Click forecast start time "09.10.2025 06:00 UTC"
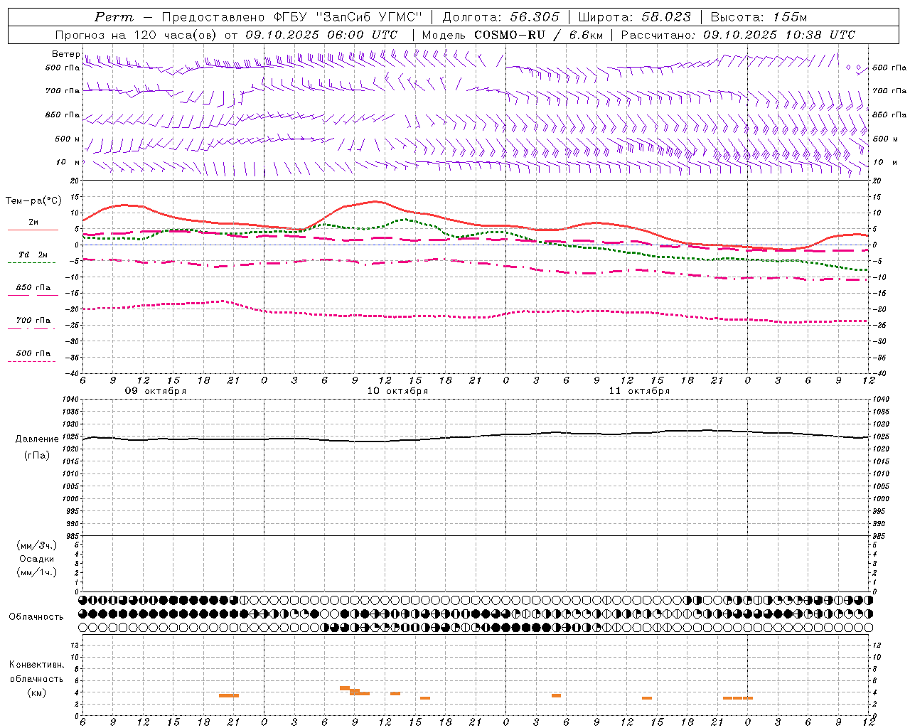This screenshot has width=910, height=728. [321, 35]
